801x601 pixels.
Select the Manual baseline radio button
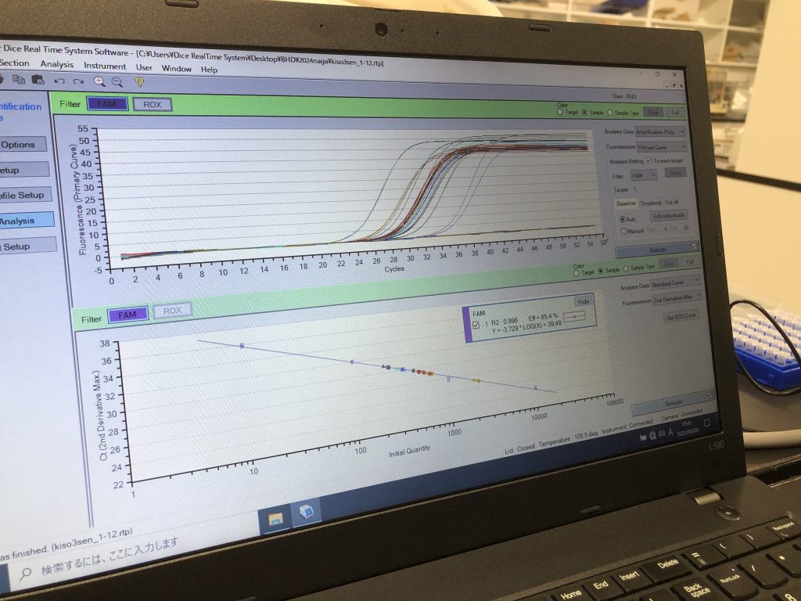pos(623,230)
